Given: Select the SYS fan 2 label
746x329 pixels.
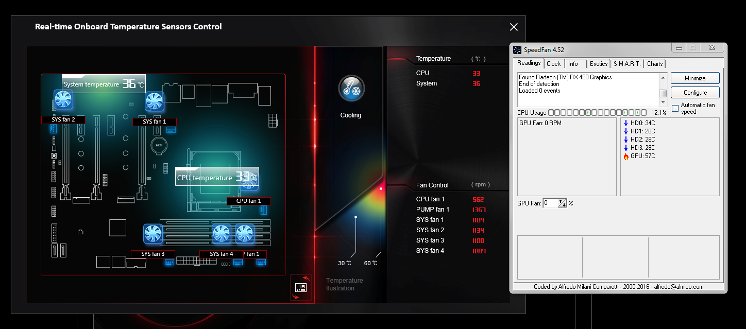Looking at the screenshot, I should pos(63,120).
